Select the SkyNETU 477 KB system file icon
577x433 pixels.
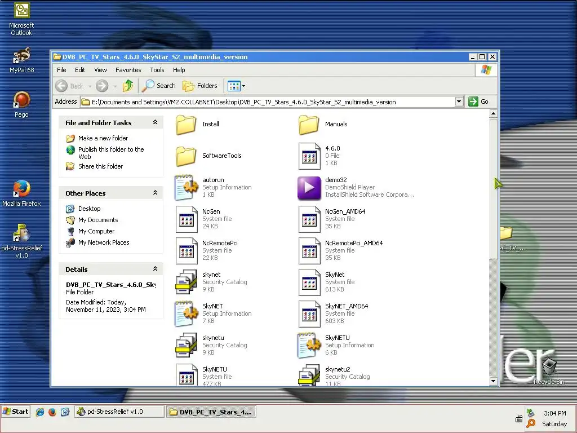coord(187,375)
